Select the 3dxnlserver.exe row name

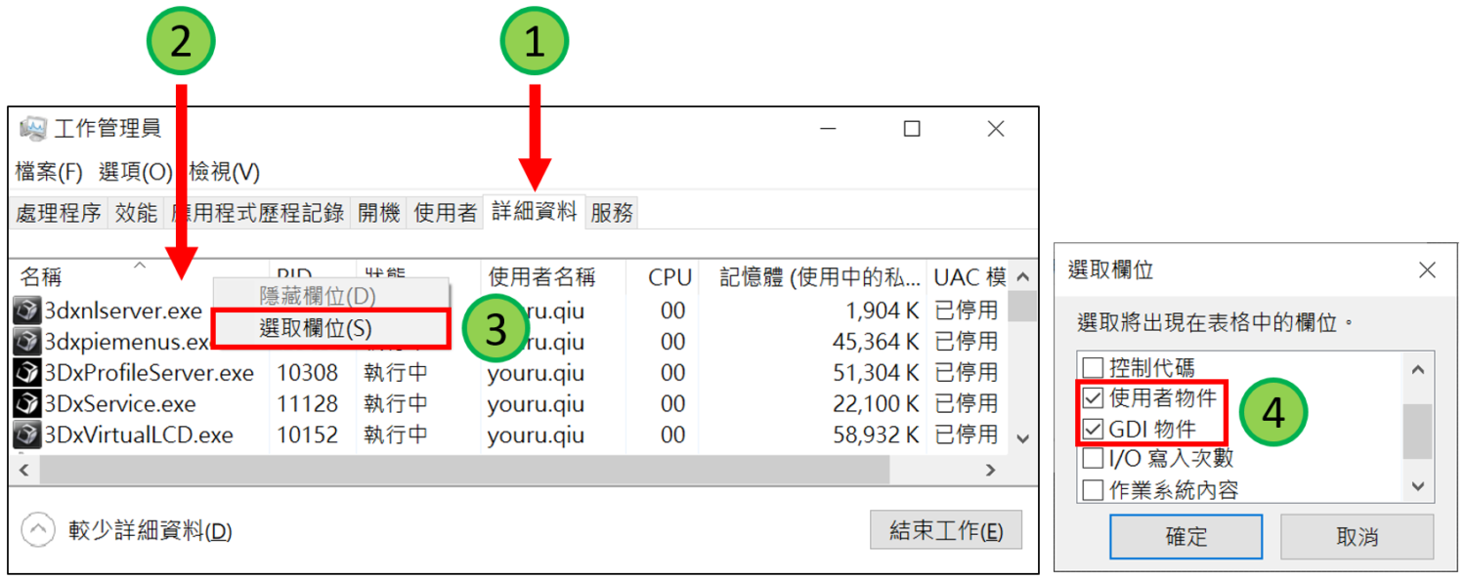point(123,311)
